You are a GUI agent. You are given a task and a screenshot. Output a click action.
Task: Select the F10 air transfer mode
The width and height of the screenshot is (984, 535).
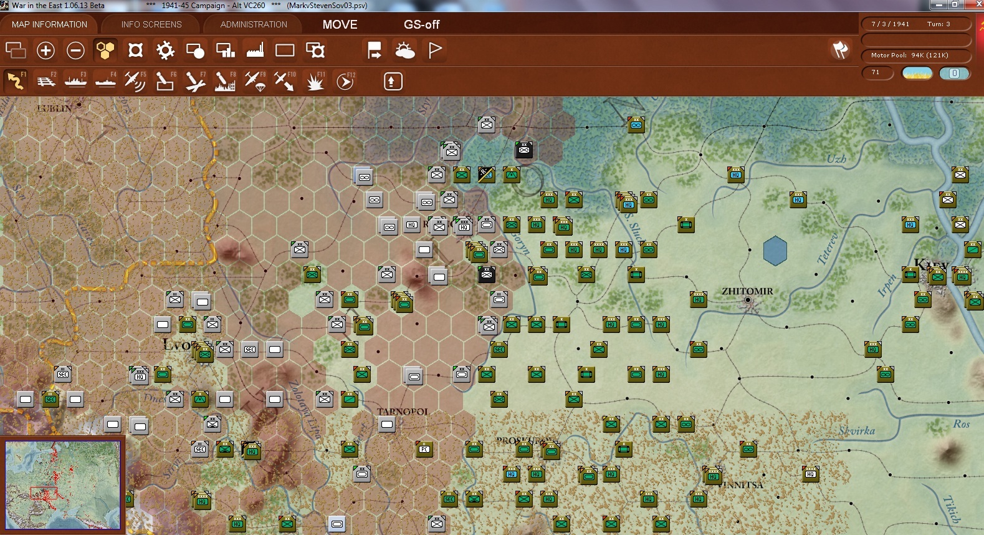pos(285,81)
